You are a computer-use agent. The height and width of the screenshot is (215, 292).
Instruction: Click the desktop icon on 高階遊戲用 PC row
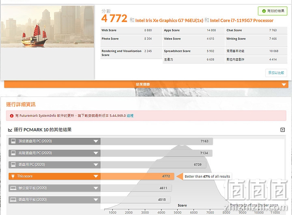point(13,153)
